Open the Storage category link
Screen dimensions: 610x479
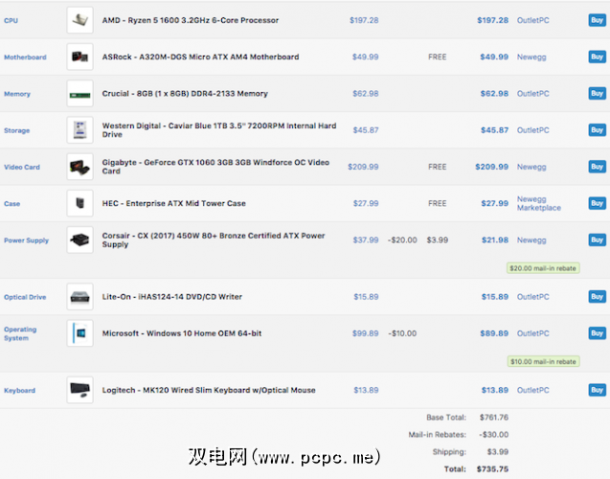click(16, 130)
